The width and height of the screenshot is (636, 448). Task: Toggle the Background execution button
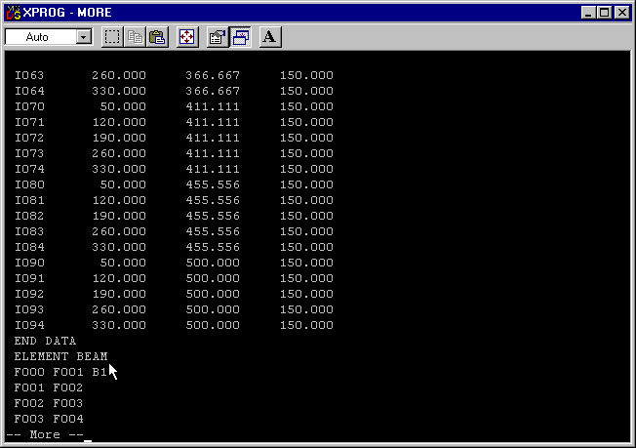coord(240,37)
